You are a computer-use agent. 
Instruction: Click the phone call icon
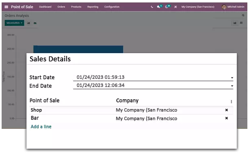click(x=152, y=7)
